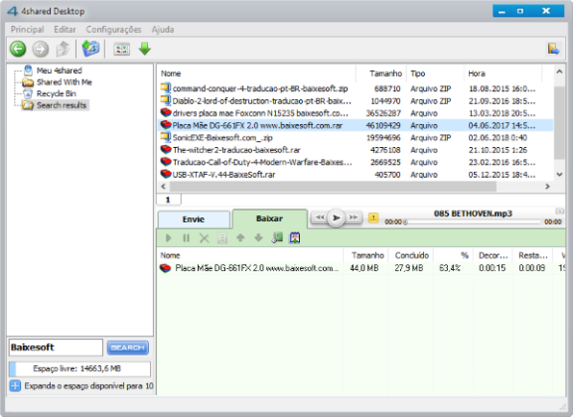Screen dimensions: 573x417
Task: Click the file list horizontal scrollbar thumb
Action: [x=333, y=187]
